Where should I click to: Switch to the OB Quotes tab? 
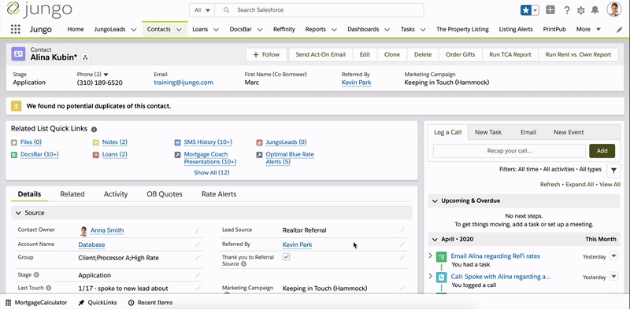tap(165, 194)
